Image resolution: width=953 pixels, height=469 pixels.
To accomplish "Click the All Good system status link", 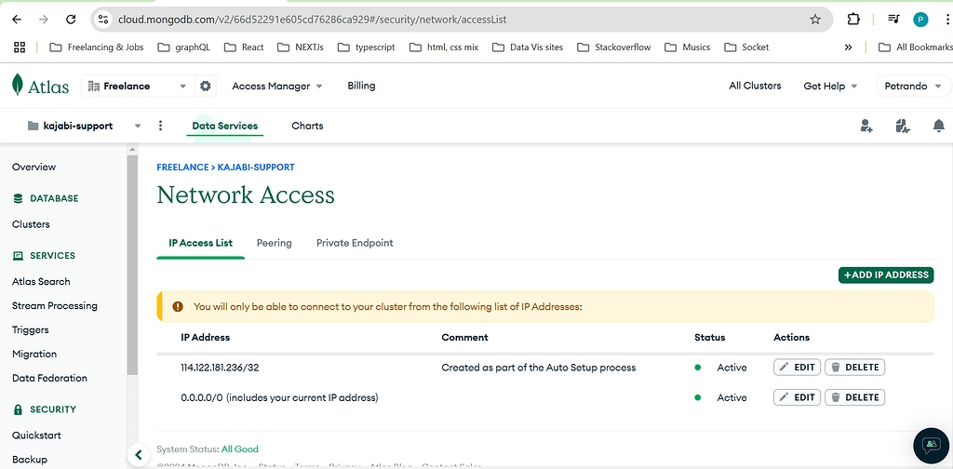I will (240, 449).
